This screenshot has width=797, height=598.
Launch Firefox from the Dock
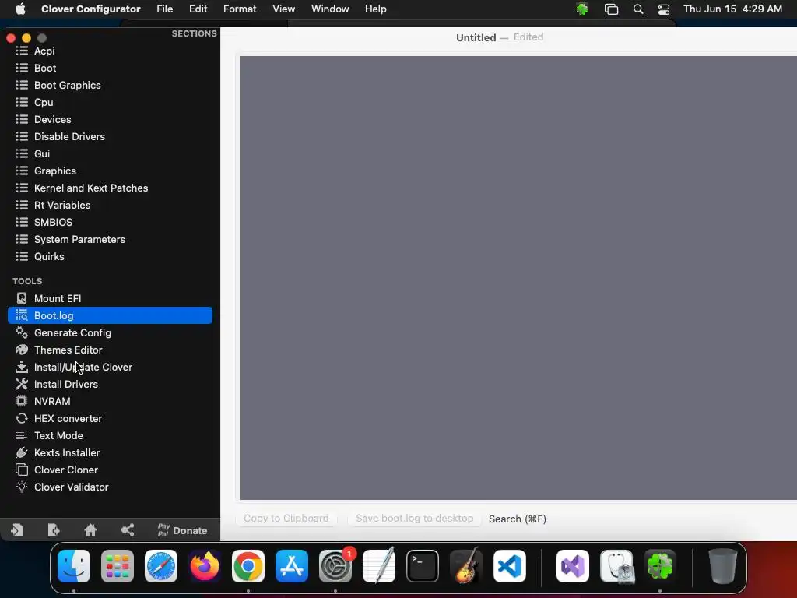[x=205, y=566]
